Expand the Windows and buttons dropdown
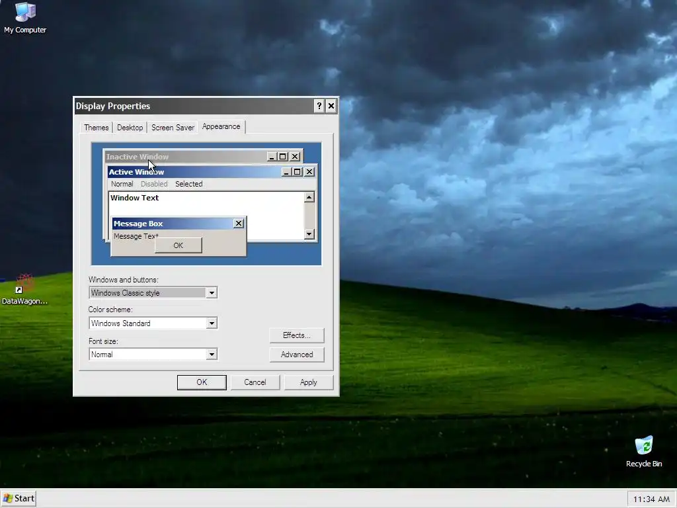 [x=212, y=293]
